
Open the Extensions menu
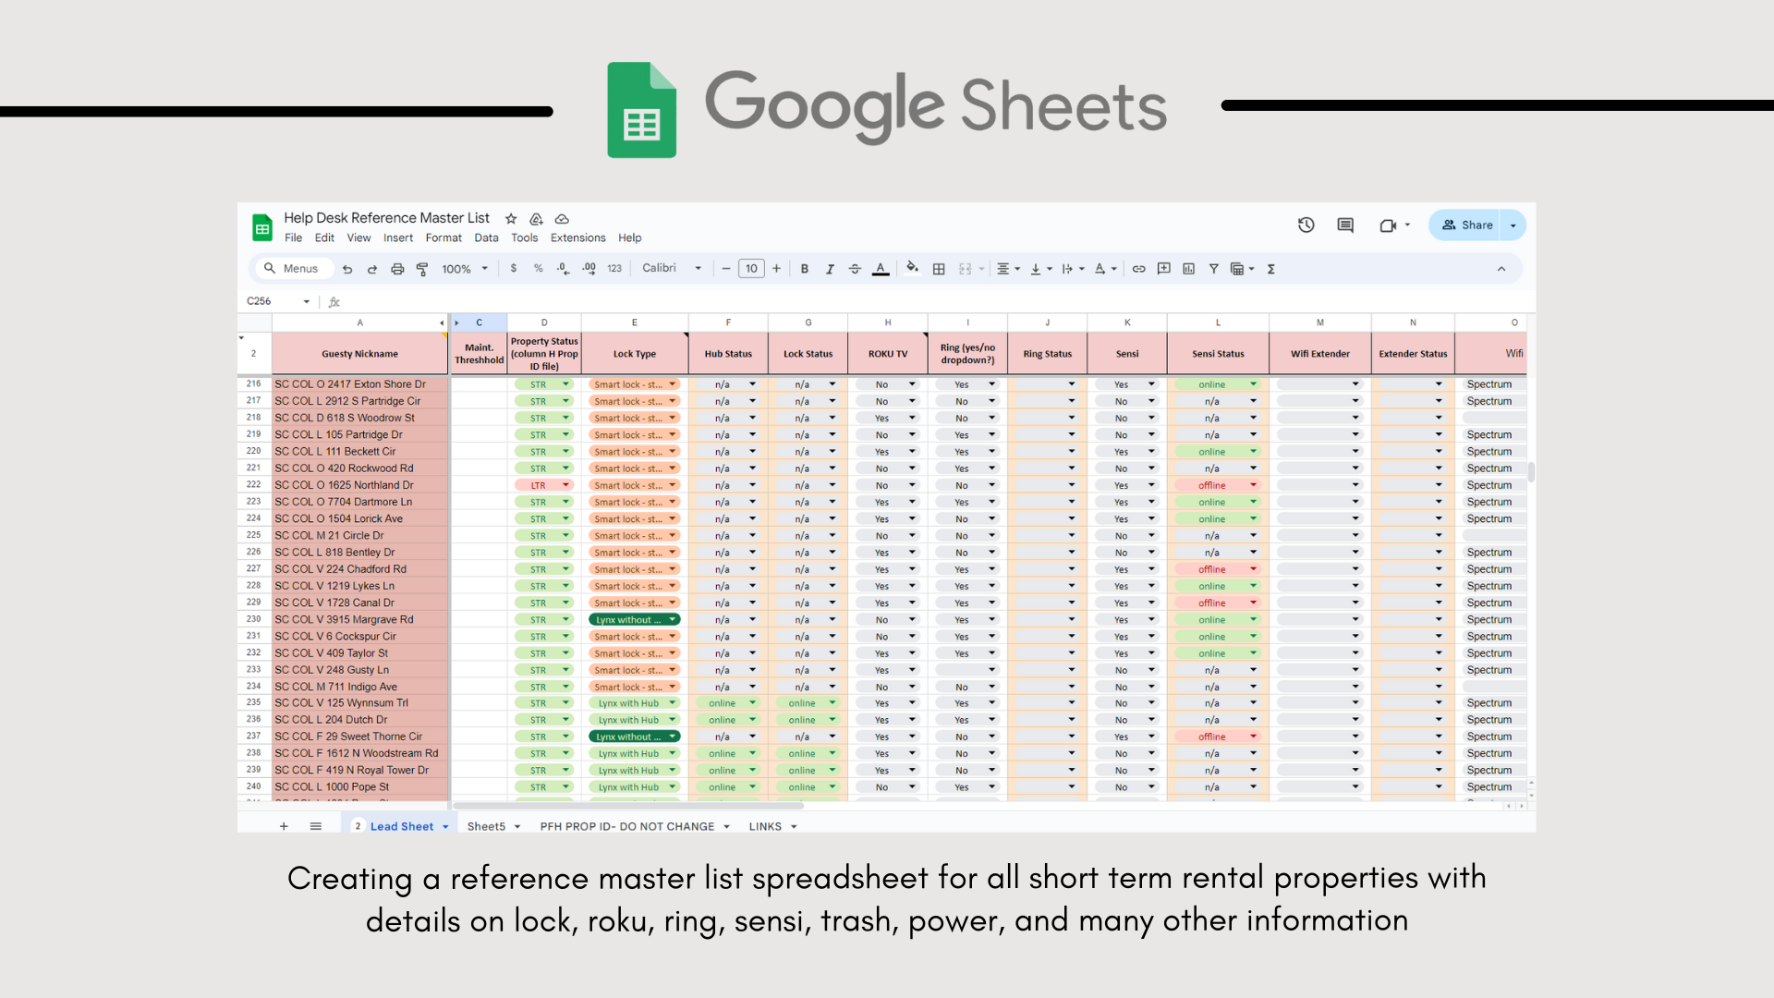[577, 237]
